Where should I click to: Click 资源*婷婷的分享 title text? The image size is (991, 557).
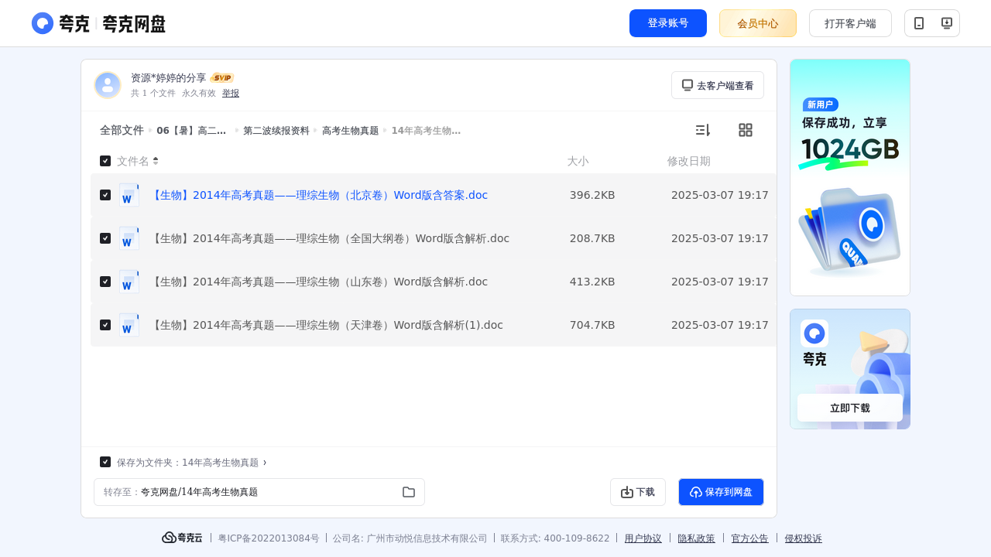(x=169, y=77)
